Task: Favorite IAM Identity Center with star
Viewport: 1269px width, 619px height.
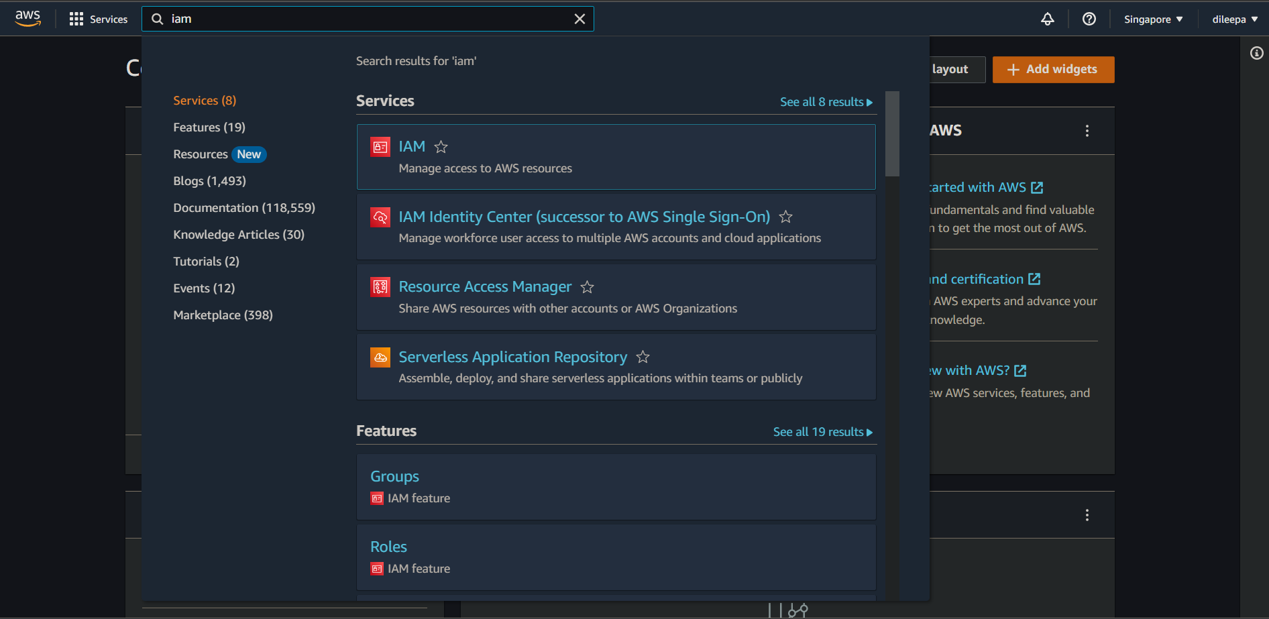Action: click(785, 217)
